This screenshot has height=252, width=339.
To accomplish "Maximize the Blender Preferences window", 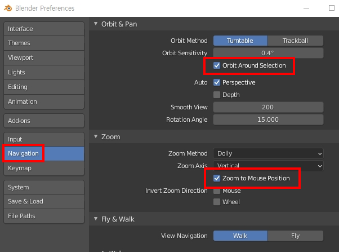I will [x=332, y=8].
